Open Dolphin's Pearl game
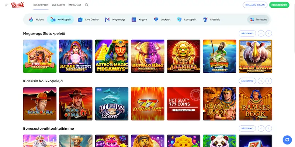 (112, 104)
